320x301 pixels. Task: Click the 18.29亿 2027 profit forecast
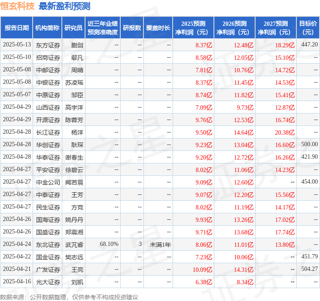[x=285, y=45]
